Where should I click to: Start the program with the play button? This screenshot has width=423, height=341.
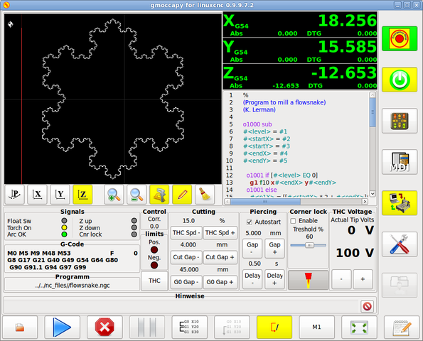pyautogui.click(x=62, y=328)
